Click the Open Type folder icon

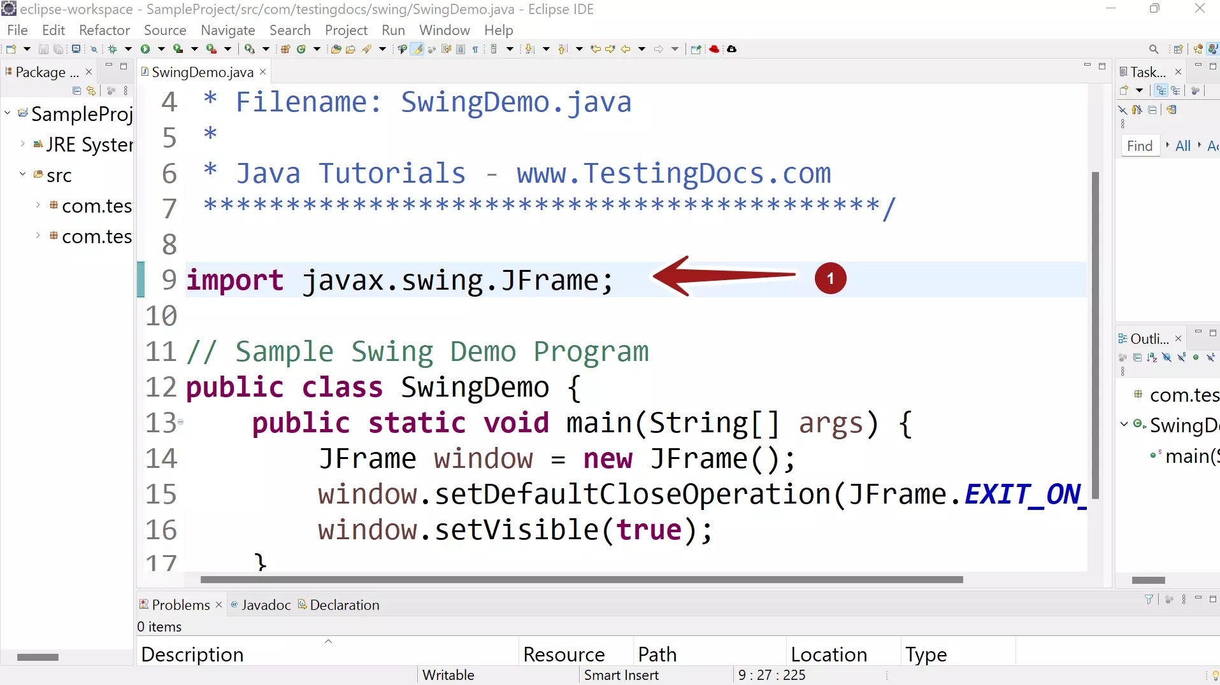click(x=336, y=49)
